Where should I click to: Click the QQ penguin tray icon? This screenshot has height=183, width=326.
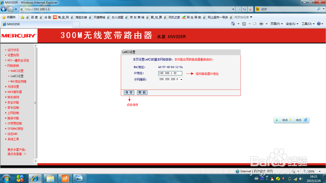[x=272, y=178]
